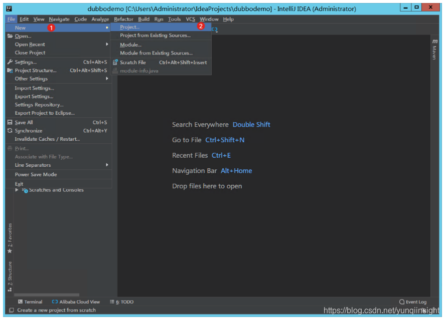
Task: Choose Project... from the New submenu
Action: pyautogui.click(x=161, y=27)
